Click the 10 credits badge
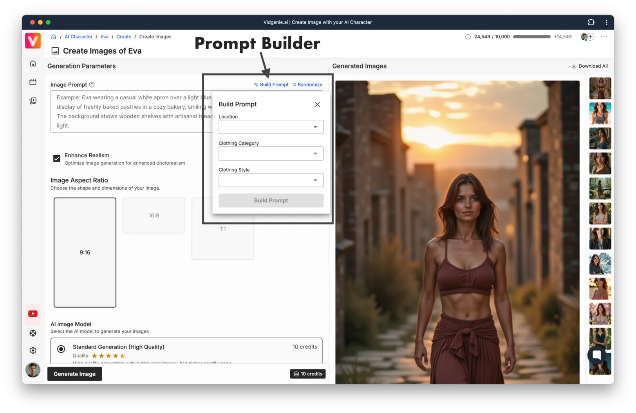Screen dimensions: 636x413 pos(308,374)
